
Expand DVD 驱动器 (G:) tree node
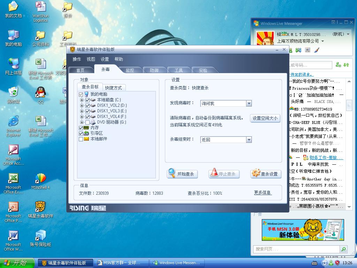click(x=82, y=122)
